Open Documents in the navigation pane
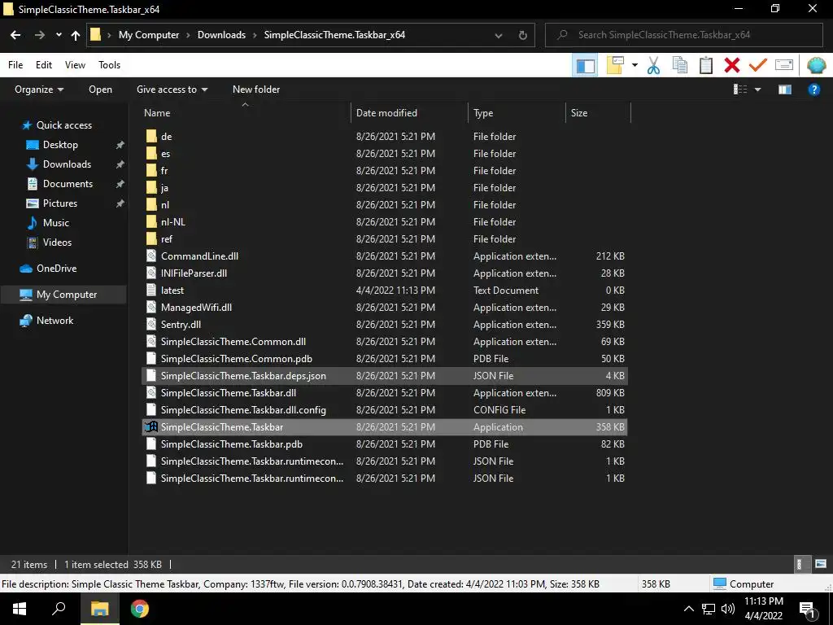Image resolution: width=833 pixels, height=625 pixels. tap(68, 184)
